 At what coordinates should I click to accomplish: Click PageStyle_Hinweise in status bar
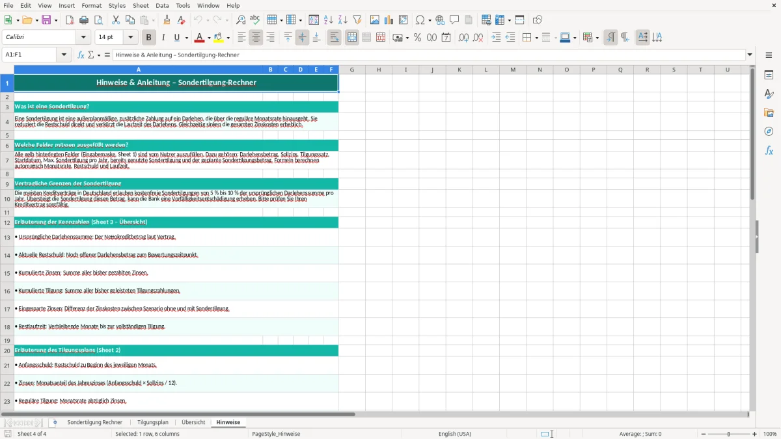(x=276, y=434)
